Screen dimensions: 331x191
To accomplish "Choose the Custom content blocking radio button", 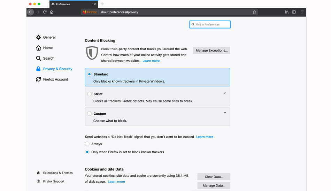I will [89, 114].
